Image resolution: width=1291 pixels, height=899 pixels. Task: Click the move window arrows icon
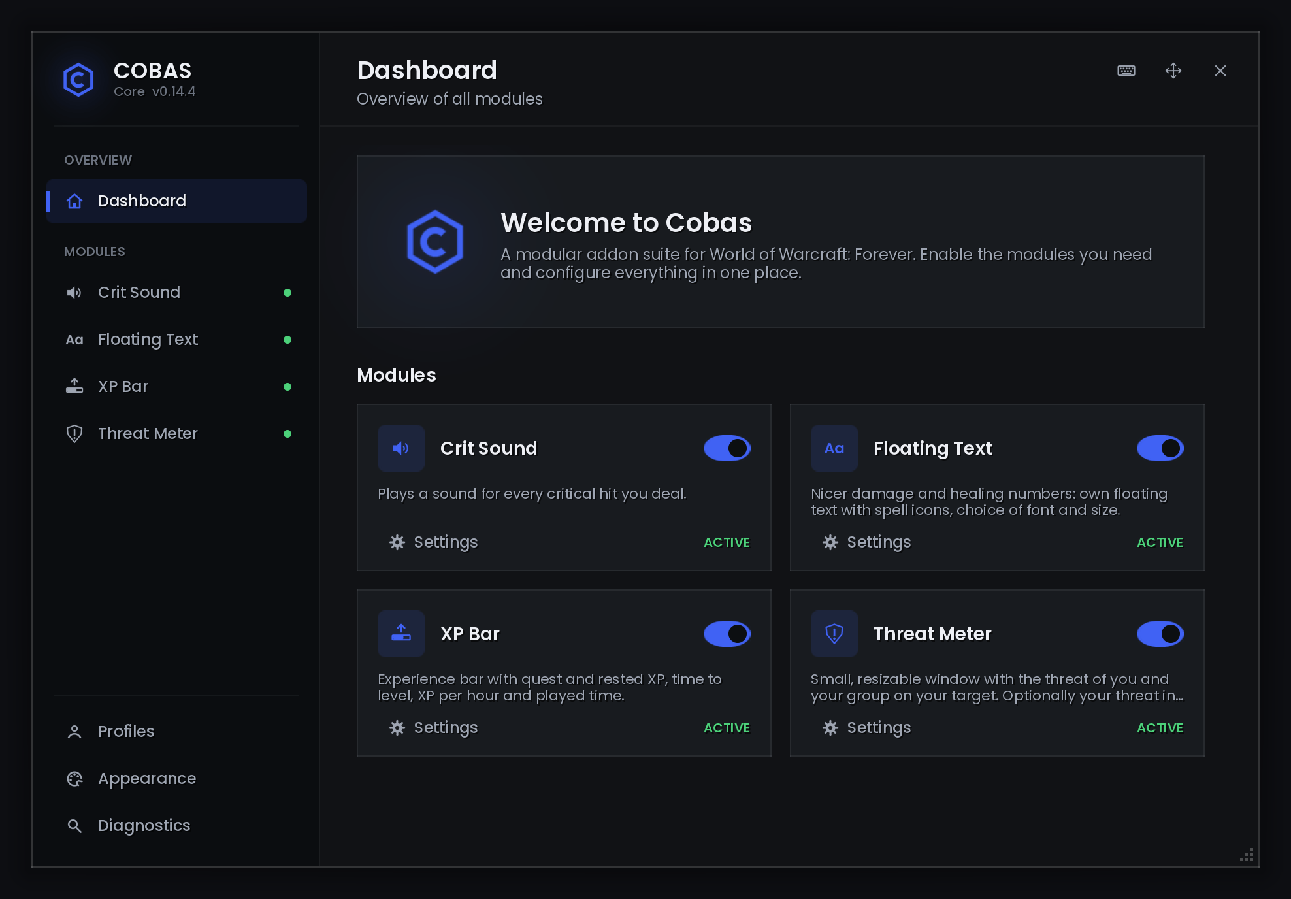pyautogui.click(x=1173, y=71)
